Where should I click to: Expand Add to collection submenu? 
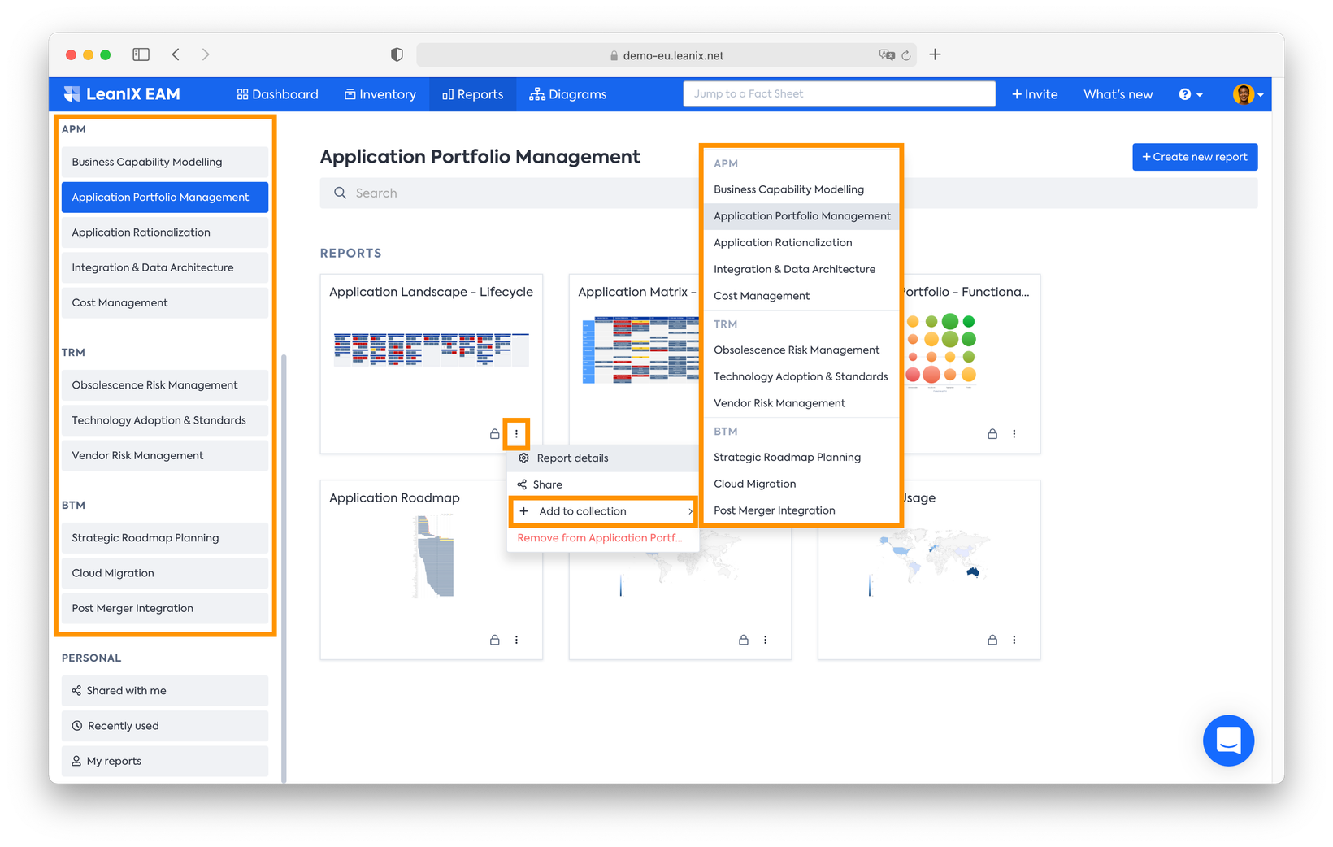[603, 511]
